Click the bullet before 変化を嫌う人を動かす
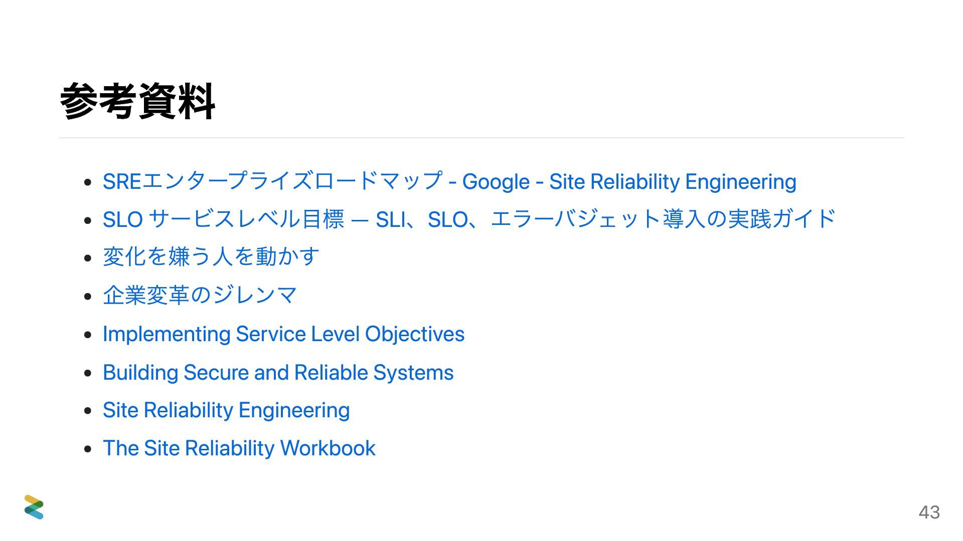The image size is (963, 541). click(x=88, y=258)
